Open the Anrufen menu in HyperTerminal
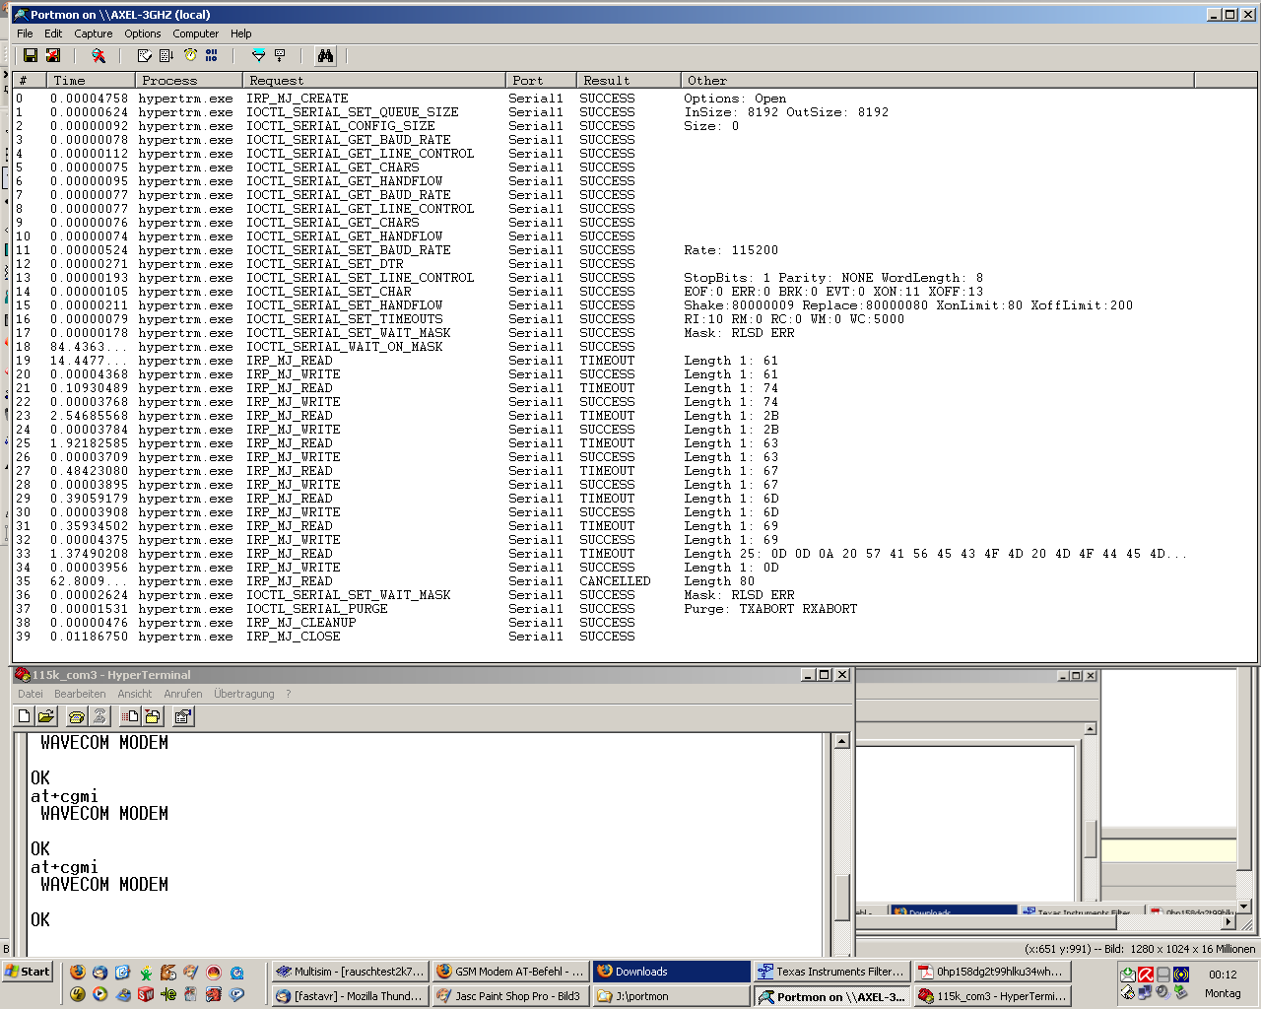 183,694
